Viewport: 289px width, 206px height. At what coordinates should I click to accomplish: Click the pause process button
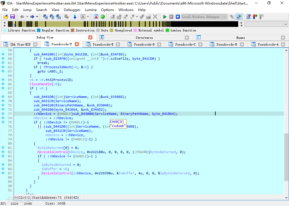tap(171, 17)
